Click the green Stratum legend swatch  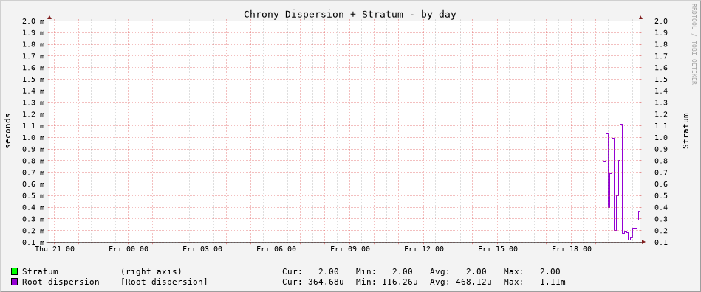[x=15, y=271]
